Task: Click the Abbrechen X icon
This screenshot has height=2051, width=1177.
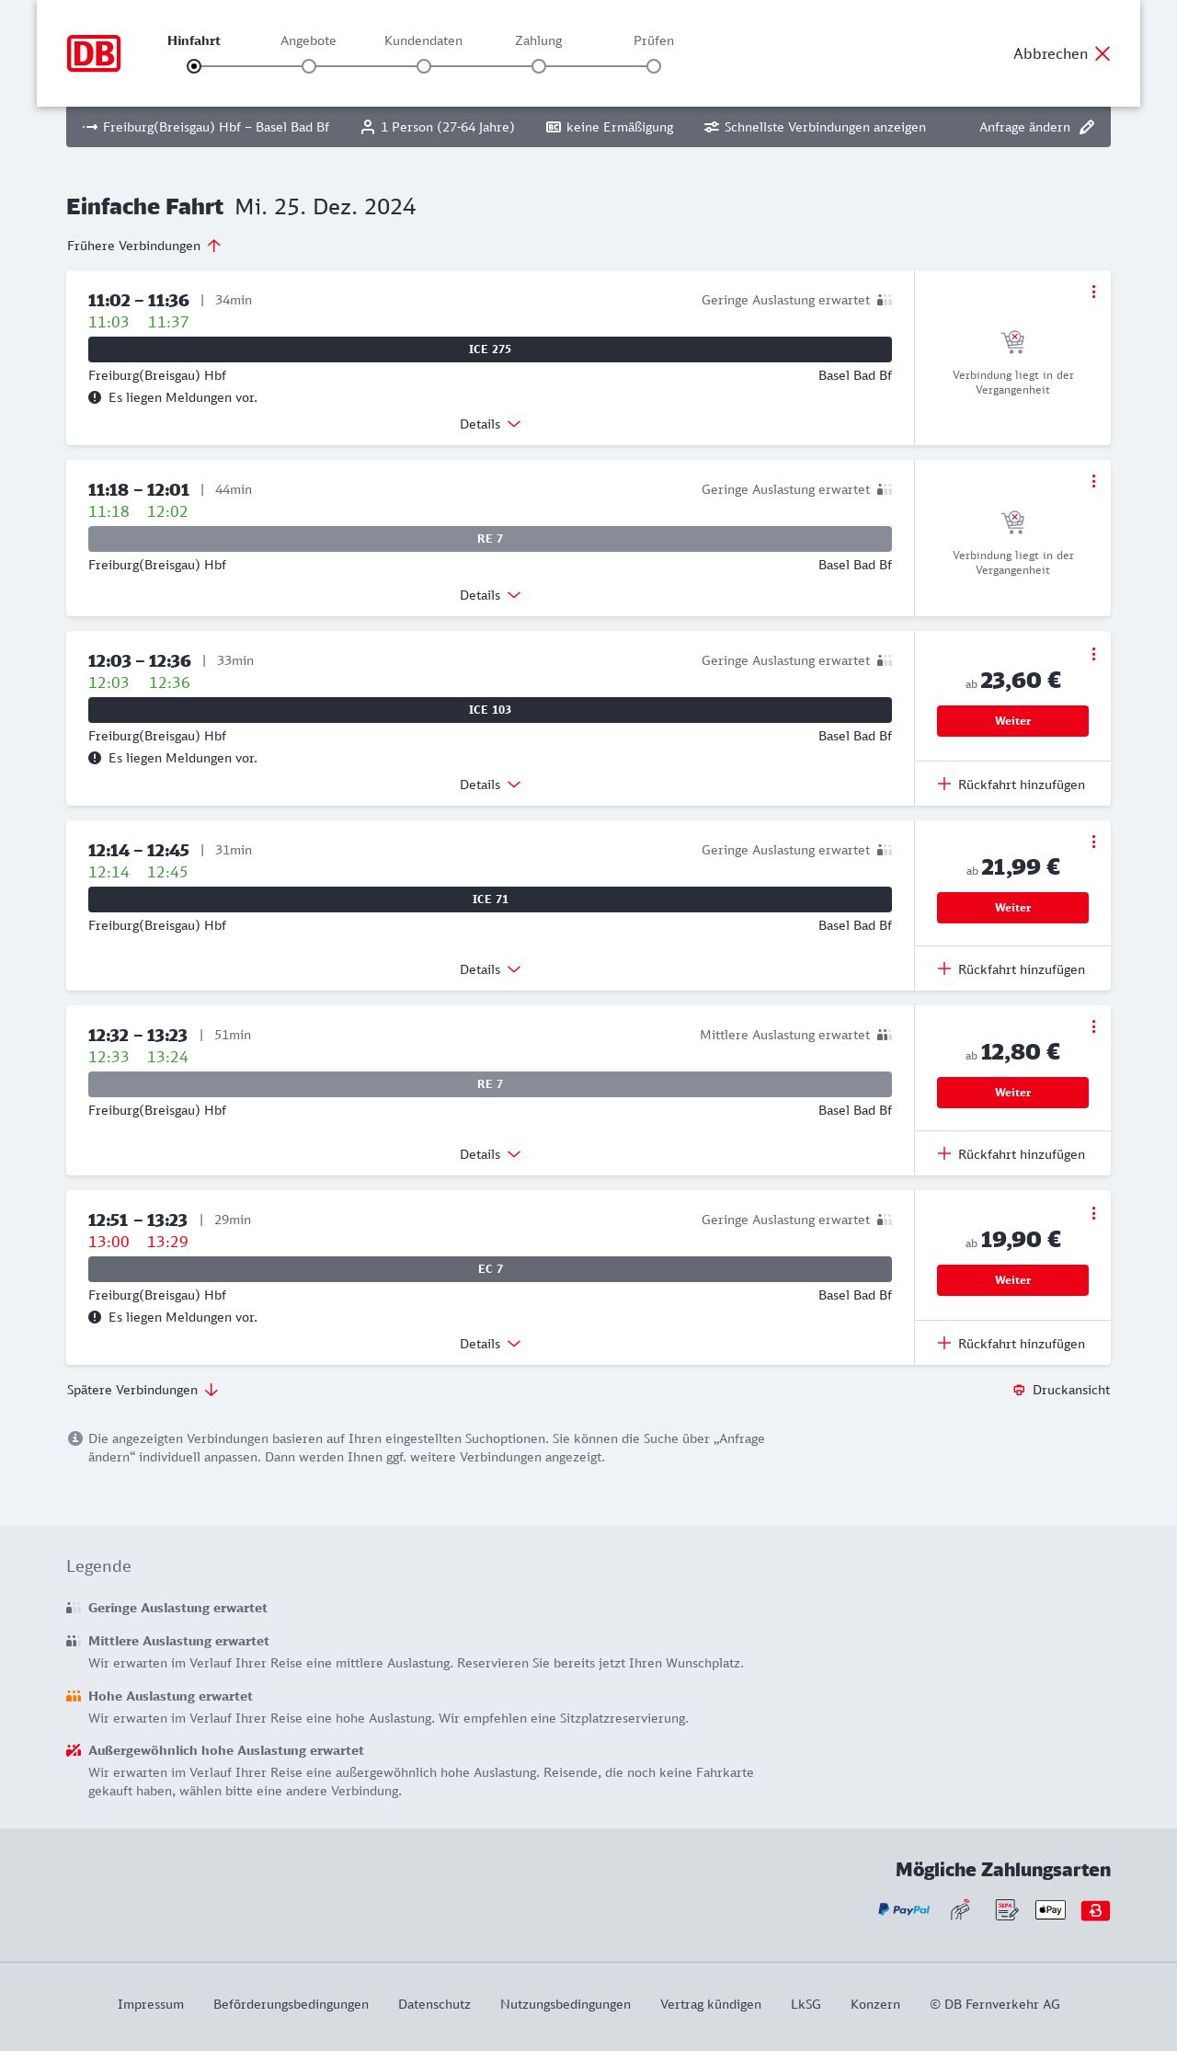Action: click(1103, 53)
